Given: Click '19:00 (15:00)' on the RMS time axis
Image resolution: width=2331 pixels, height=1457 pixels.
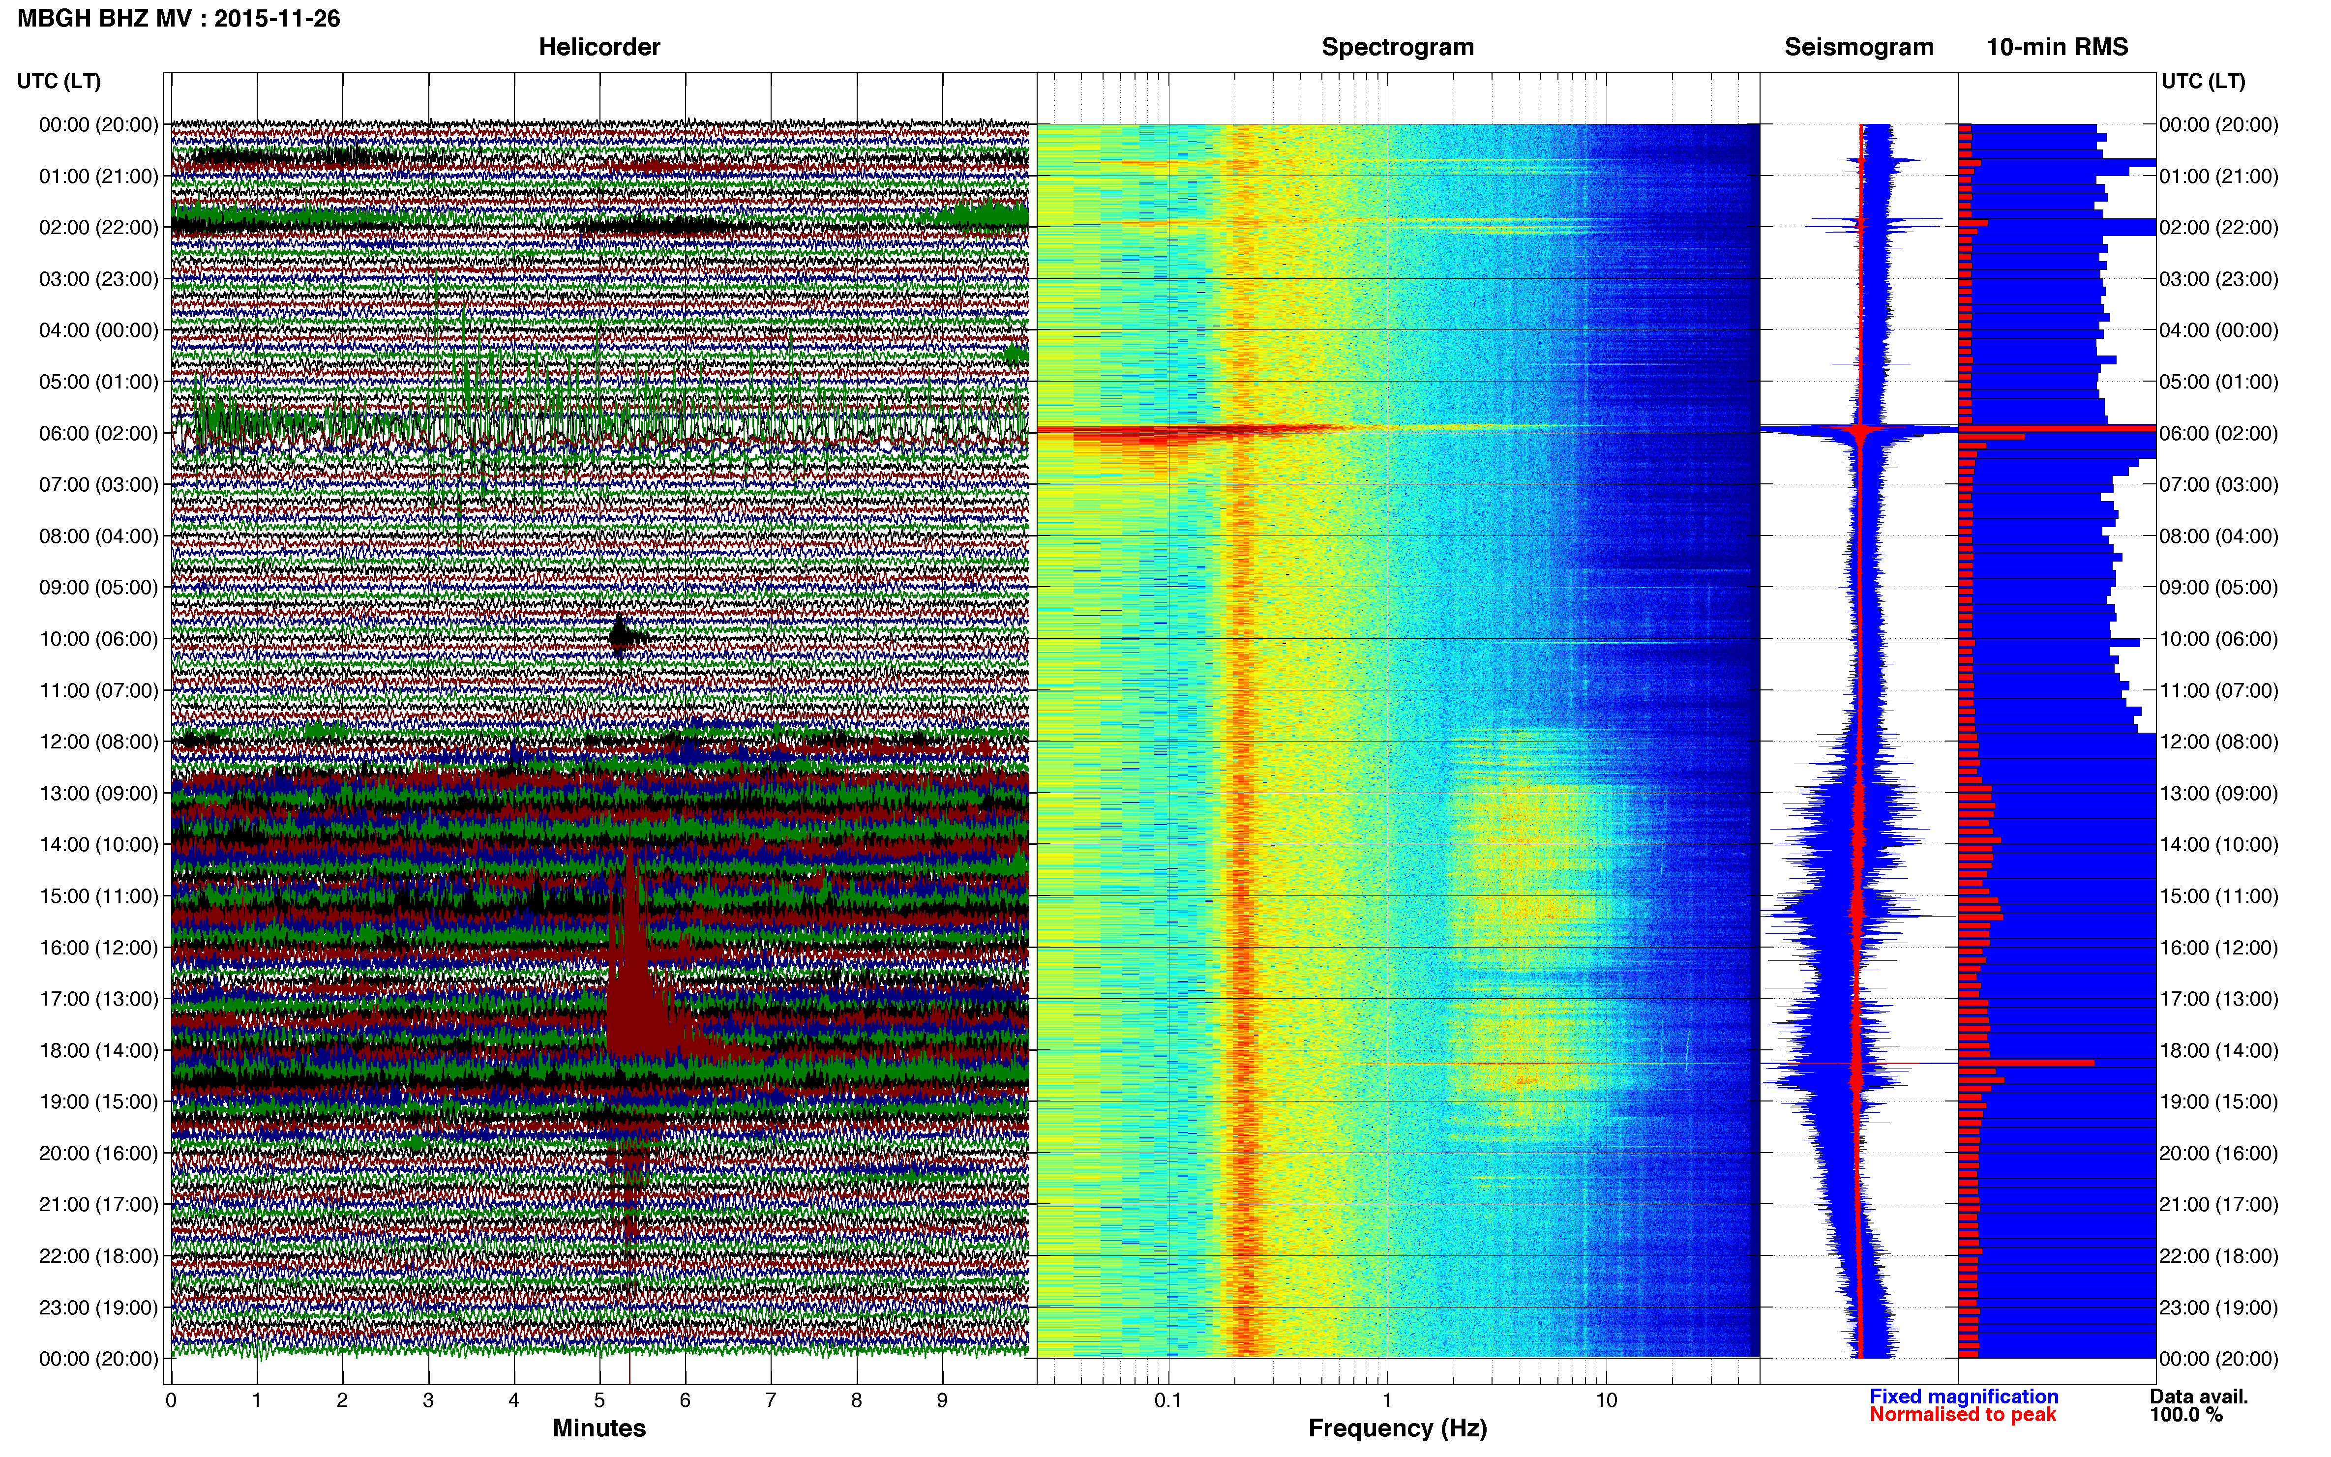Looking at the screenshot, I should pyautogui.click(x=2219, y=1101).
